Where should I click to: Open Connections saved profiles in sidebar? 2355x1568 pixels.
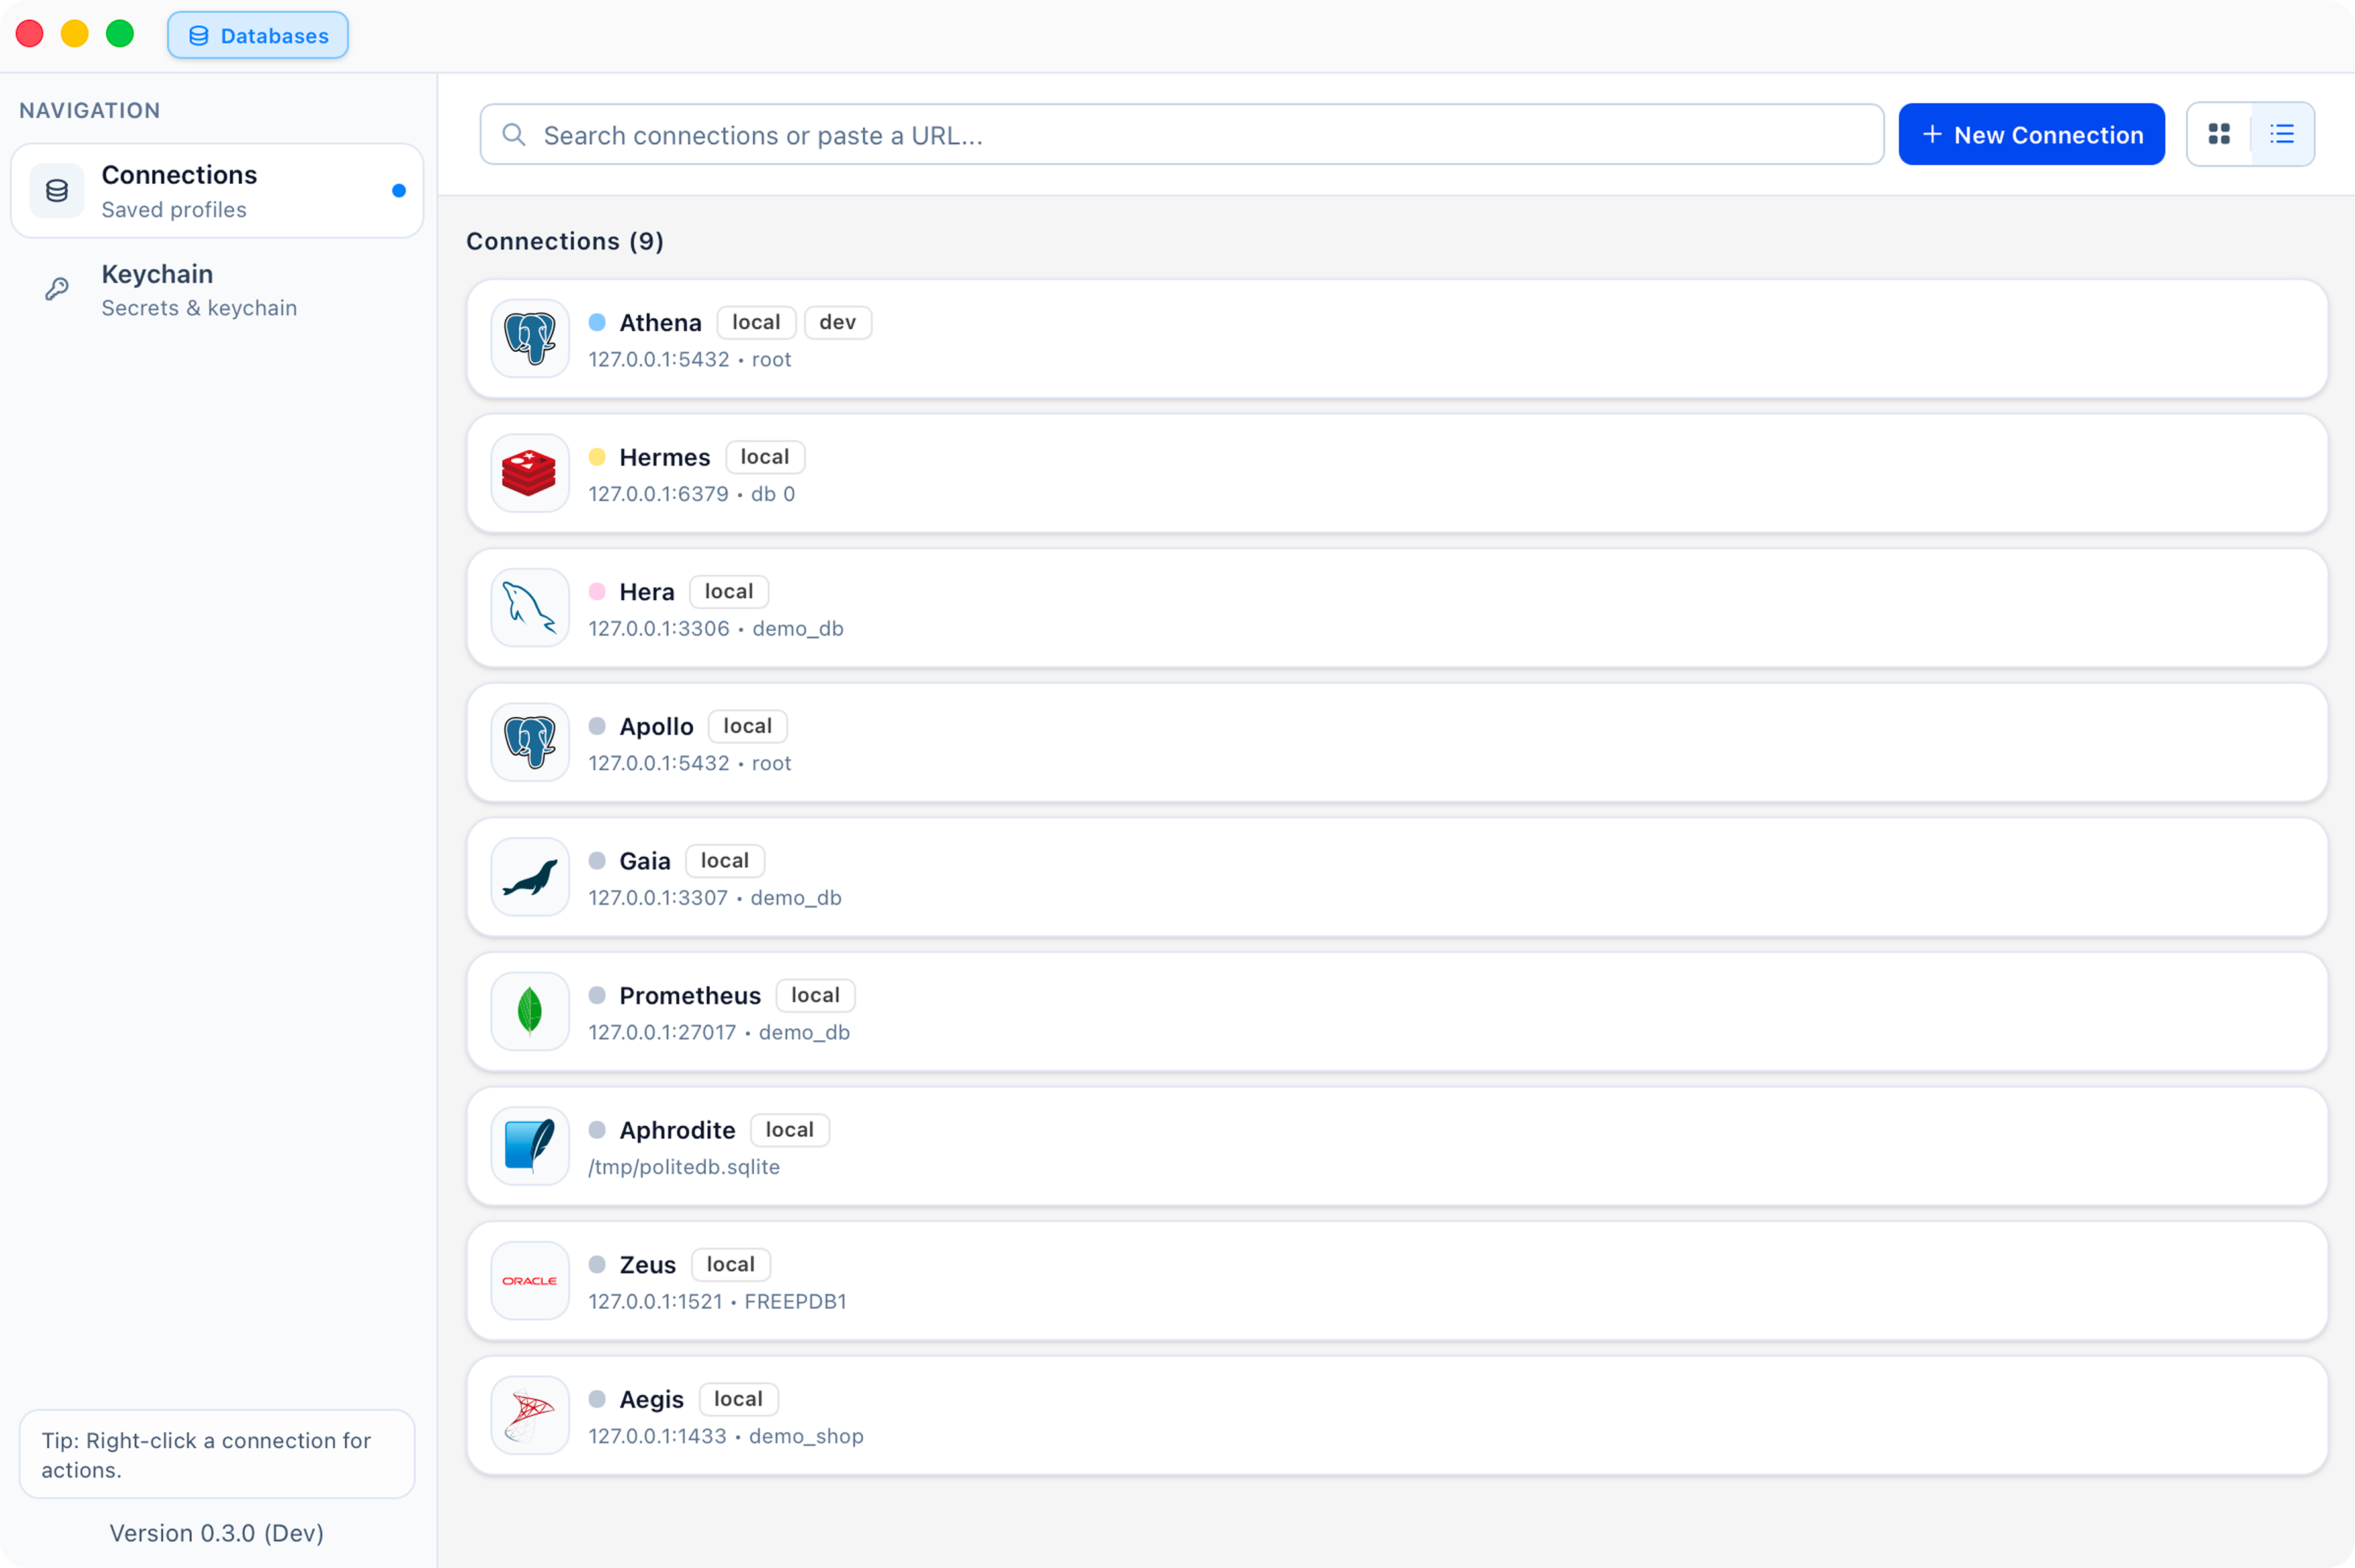[x=217, y=191]
